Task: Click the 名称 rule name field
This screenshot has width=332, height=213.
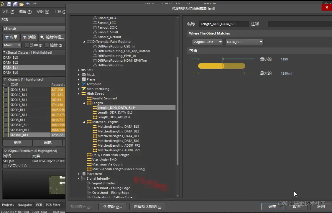Action: (x=224, y=24)
